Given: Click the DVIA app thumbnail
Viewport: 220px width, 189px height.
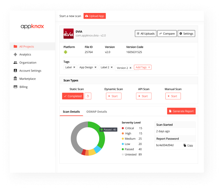Looking at the screenshot, I should coord(68,34).
